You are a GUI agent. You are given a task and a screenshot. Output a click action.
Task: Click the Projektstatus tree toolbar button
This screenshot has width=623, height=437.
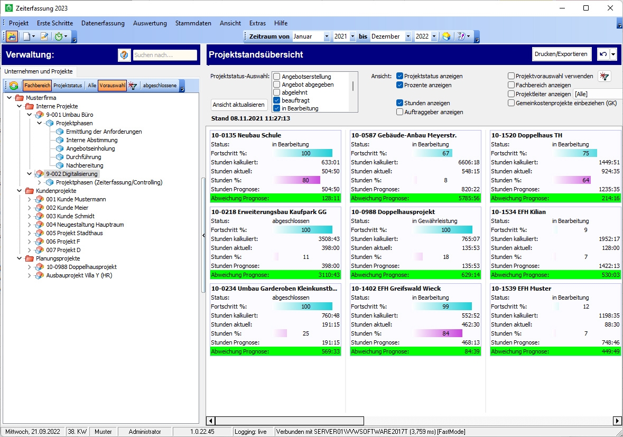[68, 86]
